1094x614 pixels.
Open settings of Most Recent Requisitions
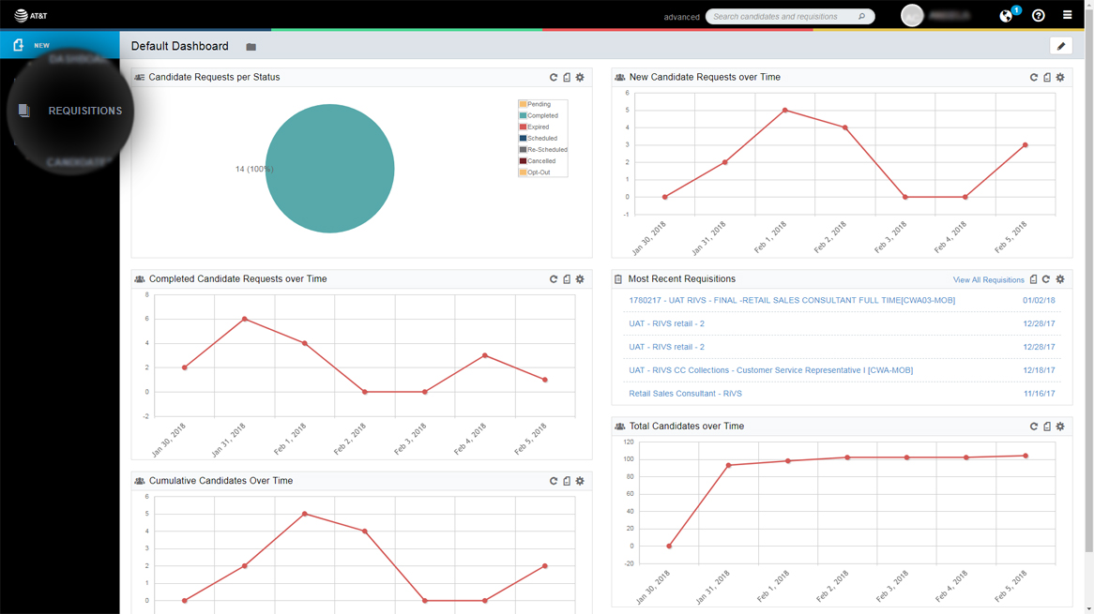pos(1060,279)
